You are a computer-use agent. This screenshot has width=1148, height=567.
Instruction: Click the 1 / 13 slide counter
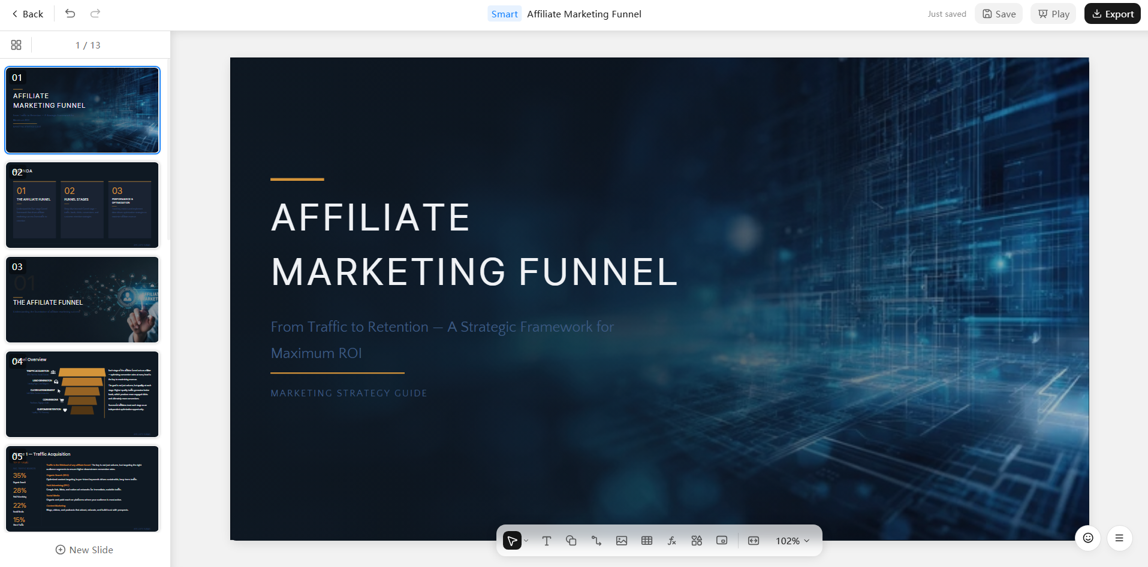[x=88, y=45]
